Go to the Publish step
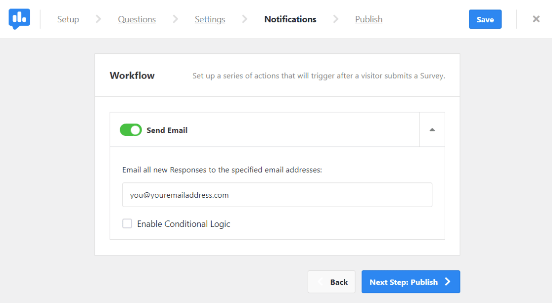Image resolution: width=552 pixels, height=303 pixels. pyautogui.click(x=368, y=19)
